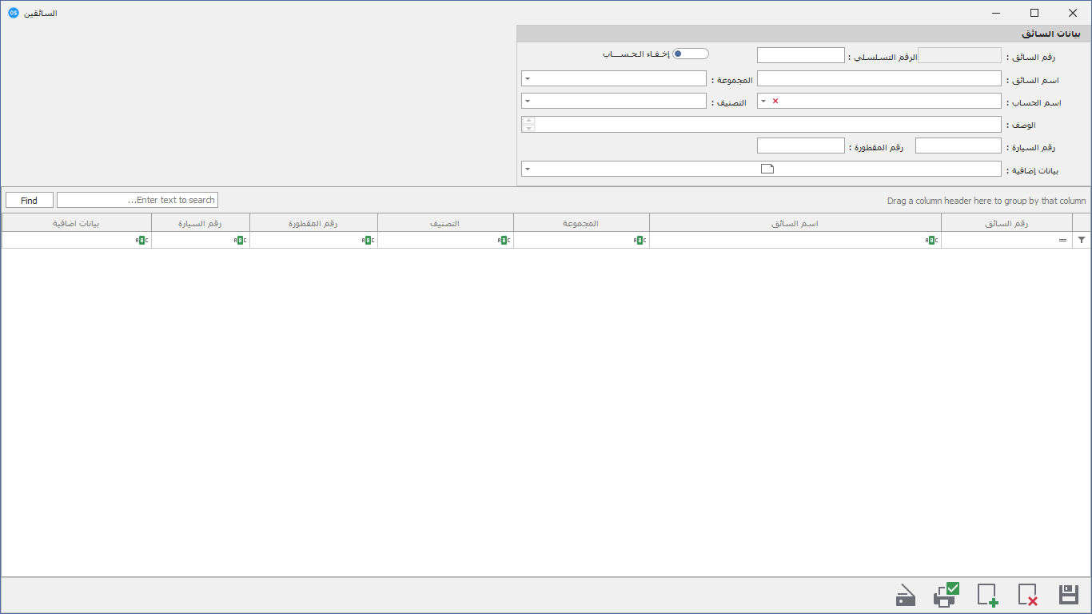1092x614 pixels.
Task: Click the down stepper arrow in الوصف field
Action: [x=528, y=128]
